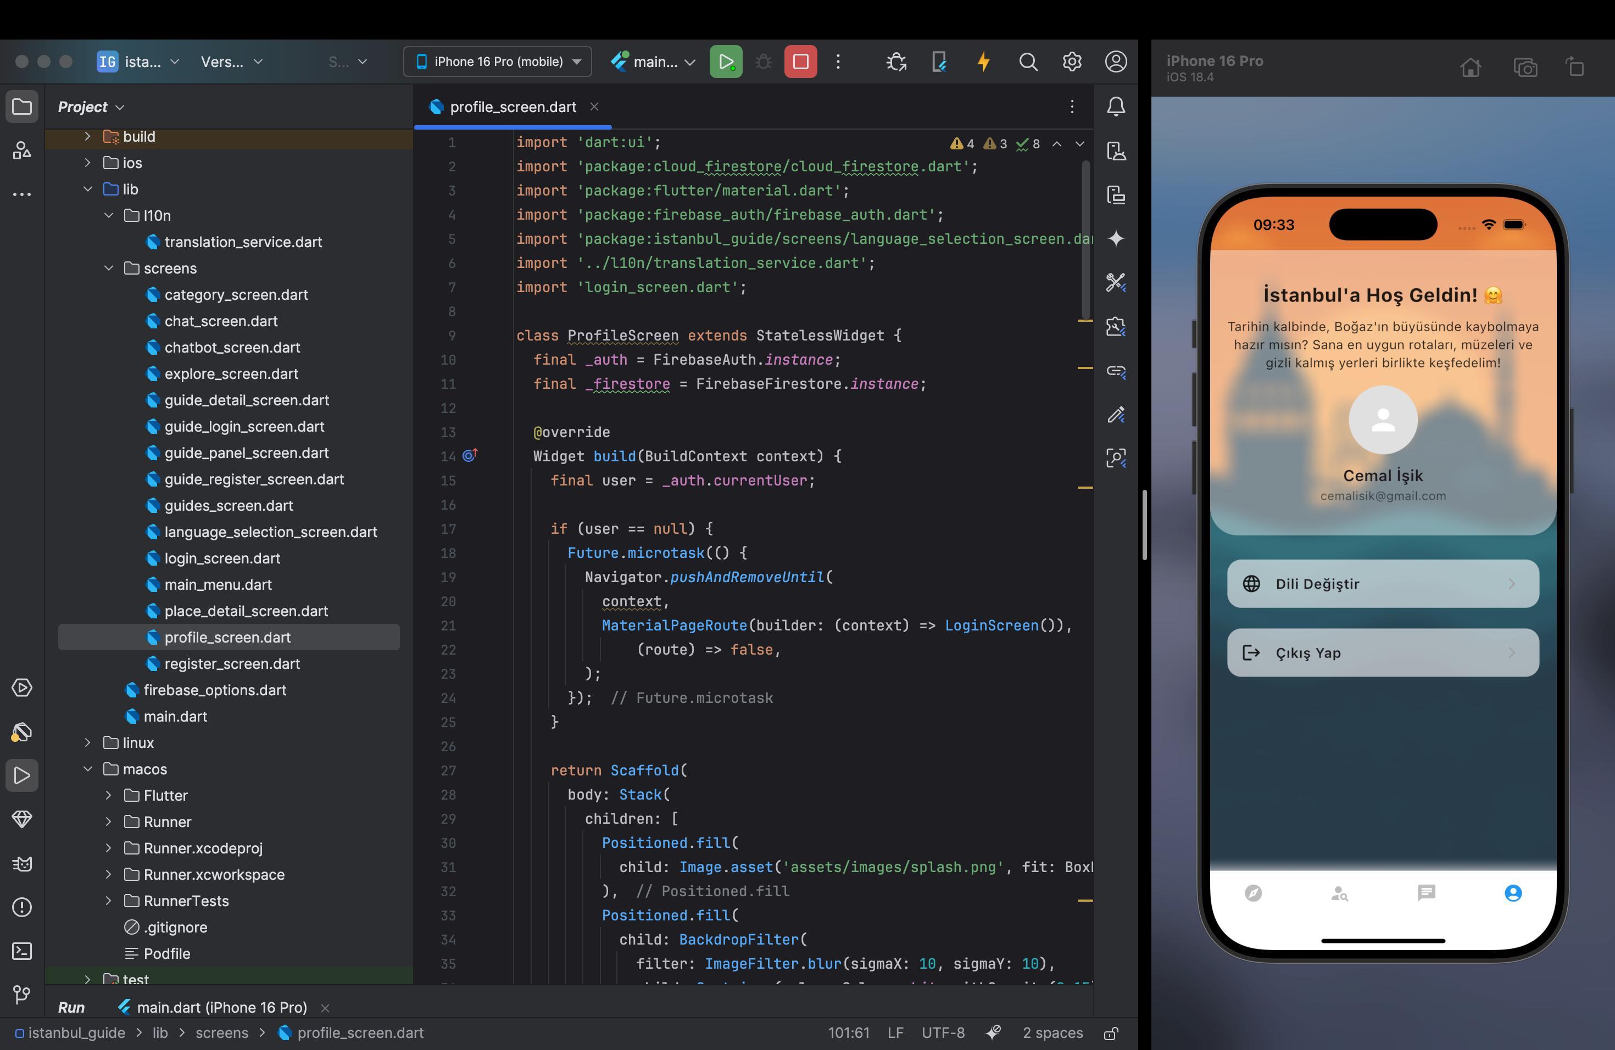Tap the Chat message tab in the app
The height and width of the screenshot is (1050, 1615).
pyautogui.click(x=1427, y=893)
